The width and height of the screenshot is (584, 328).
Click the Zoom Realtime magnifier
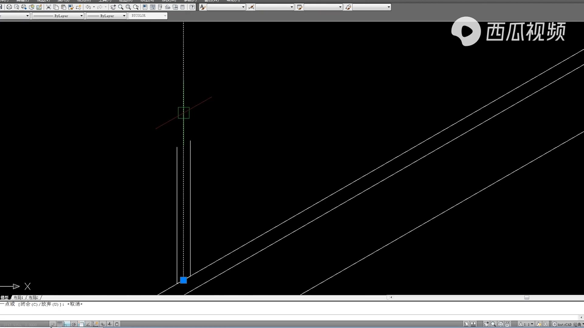[x=121, y=7]
